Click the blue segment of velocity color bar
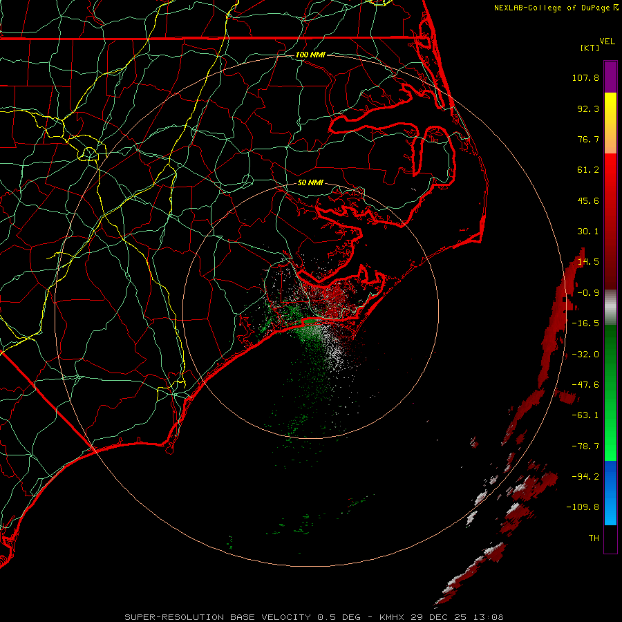Viewport: 622px width, 622px height. (610, 493)
